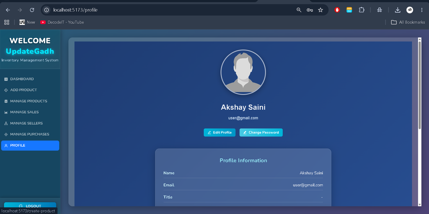Click the red hand extension icon
The image size is (429, 214).
pyautogui.click(x=337, y=10)
